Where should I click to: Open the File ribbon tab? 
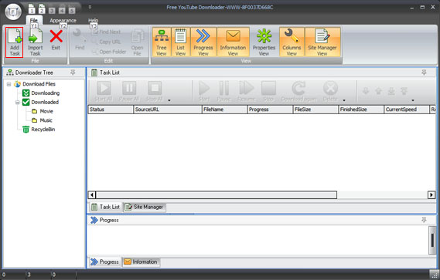point(34,20)
